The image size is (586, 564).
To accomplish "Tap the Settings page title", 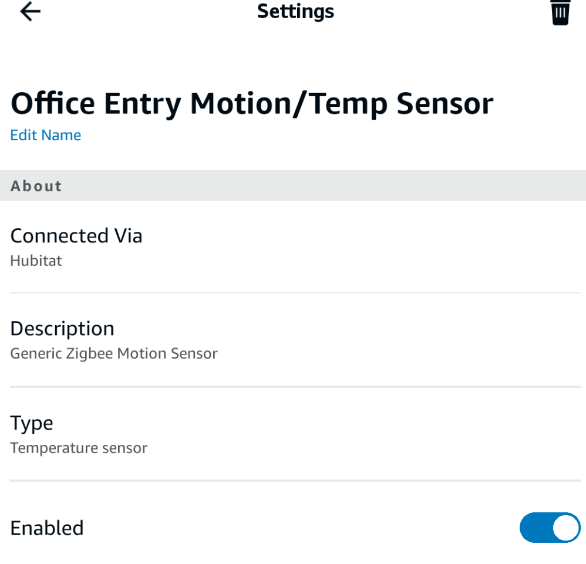I will tap(295, 11).
